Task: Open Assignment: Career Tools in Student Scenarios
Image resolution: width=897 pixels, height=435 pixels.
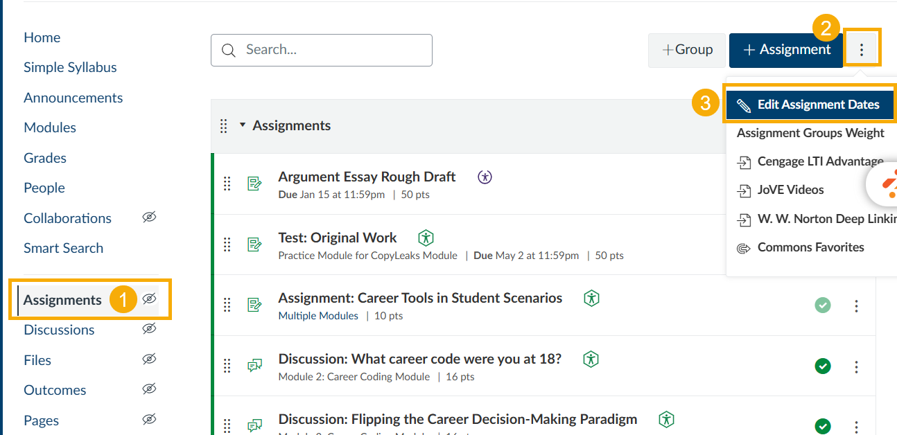Action: click(x=420, y=298)
